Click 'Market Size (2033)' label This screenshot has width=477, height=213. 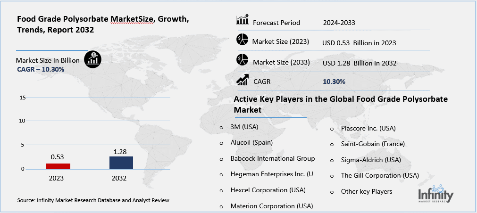pyautogui.click(x=281, y=62)
